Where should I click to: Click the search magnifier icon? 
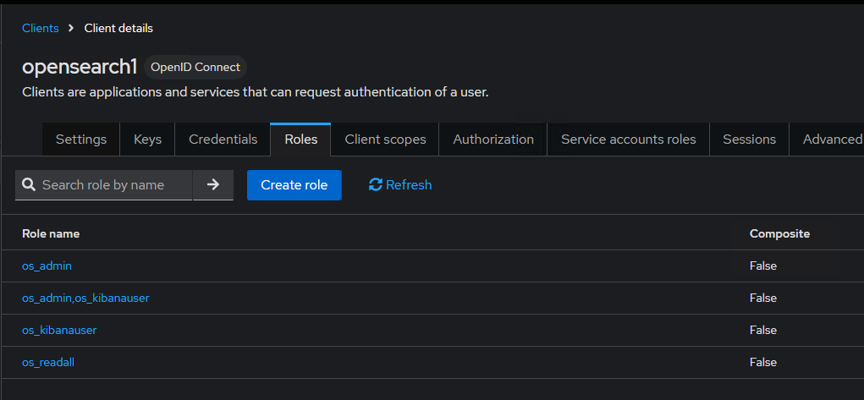point(29,185)
